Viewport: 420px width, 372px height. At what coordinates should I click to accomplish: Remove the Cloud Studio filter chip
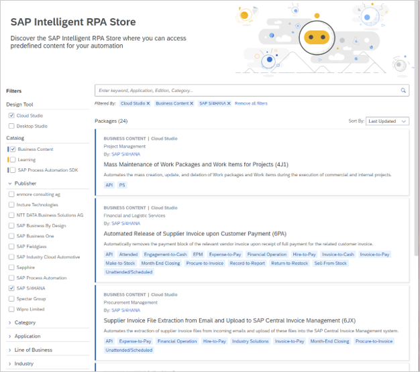pos(148,104)
